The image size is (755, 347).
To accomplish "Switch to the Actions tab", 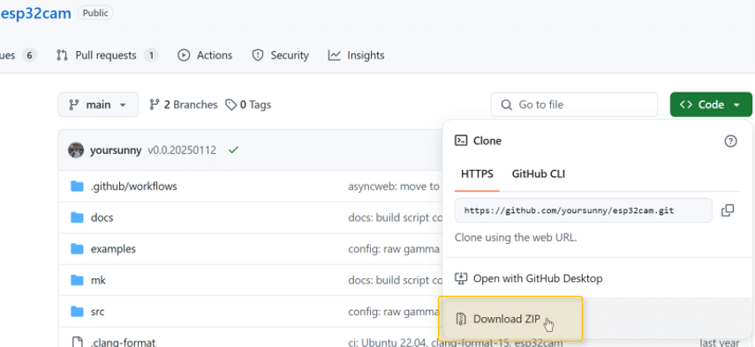I will pos(205,55).
